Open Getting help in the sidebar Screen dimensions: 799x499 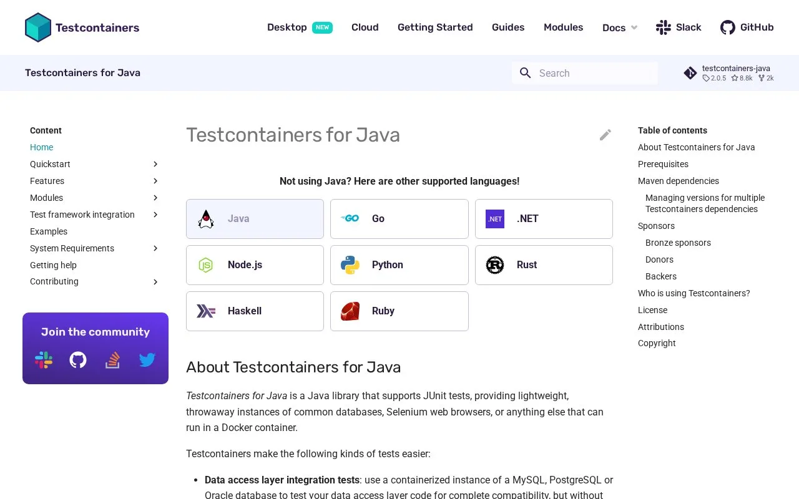(53, 265)
